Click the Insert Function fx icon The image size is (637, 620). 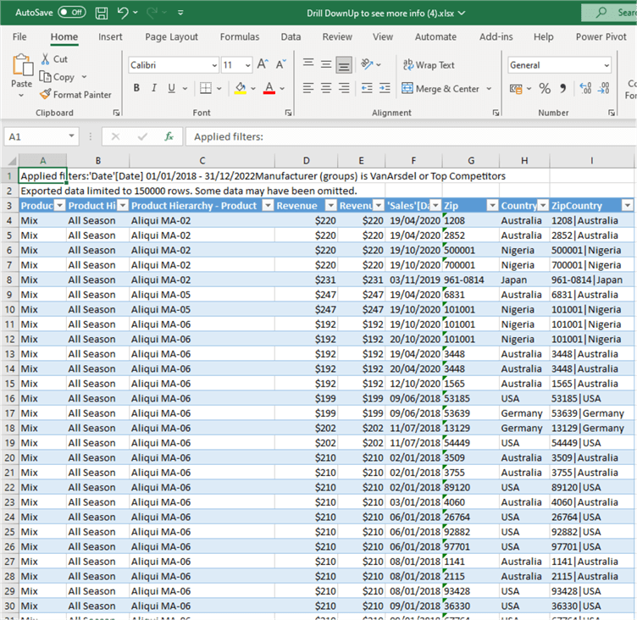[169, 136]
